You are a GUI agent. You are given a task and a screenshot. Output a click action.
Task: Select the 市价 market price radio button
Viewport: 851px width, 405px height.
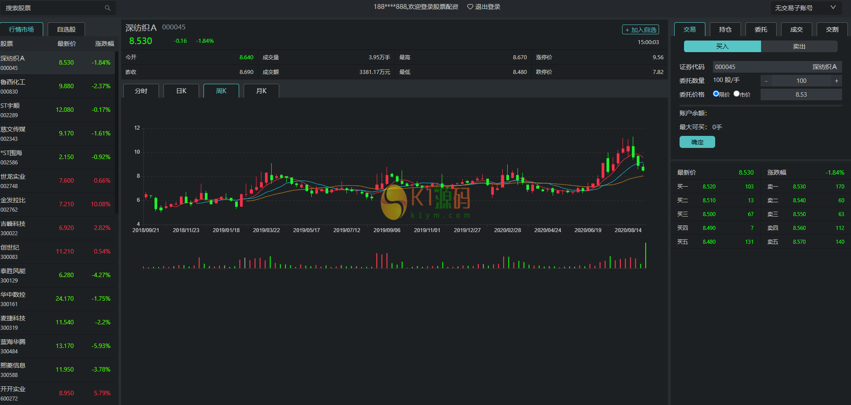coord(737,94)
